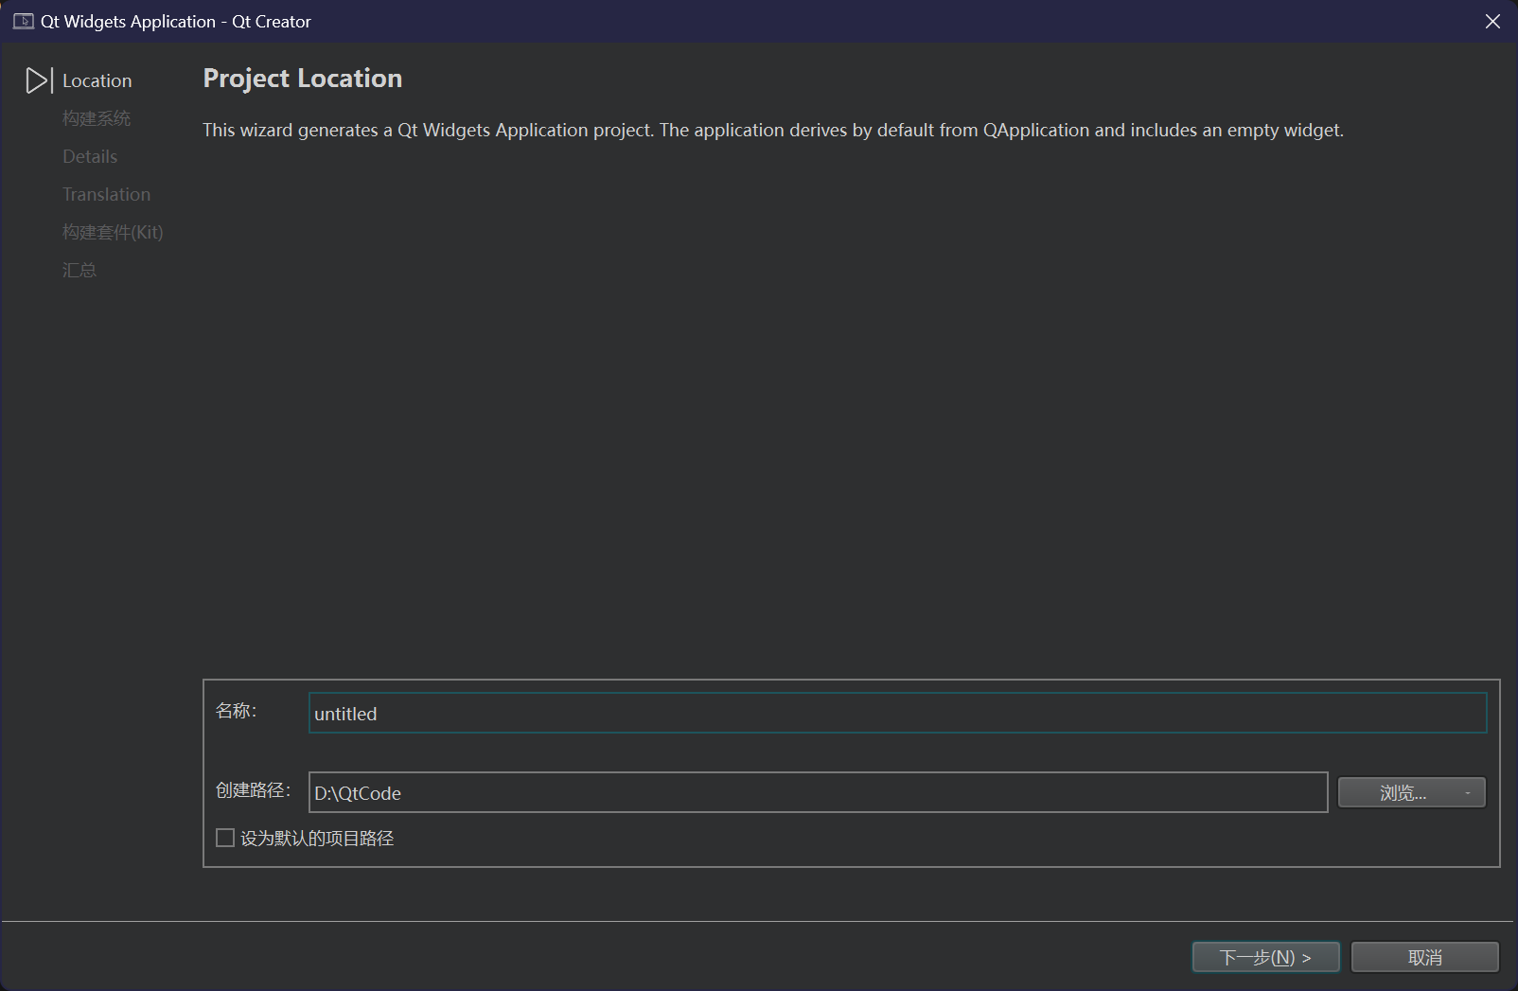
Task: Expand the dropdown arrow on the 浏览 button
Action: point(1468,792)
